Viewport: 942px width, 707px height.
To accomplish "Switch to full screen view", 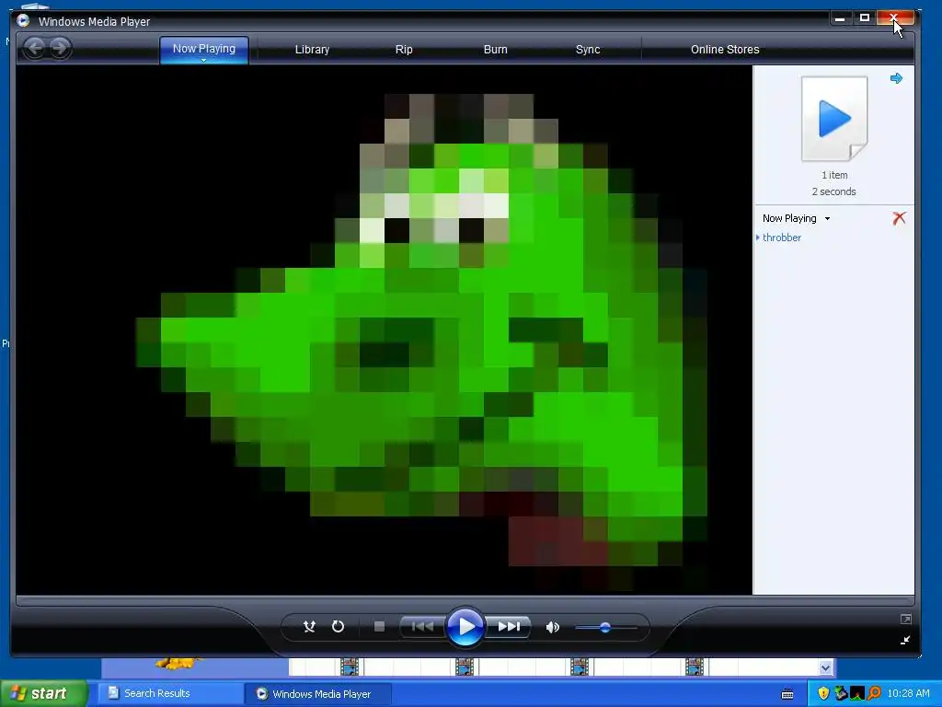I will coord(905,620).
